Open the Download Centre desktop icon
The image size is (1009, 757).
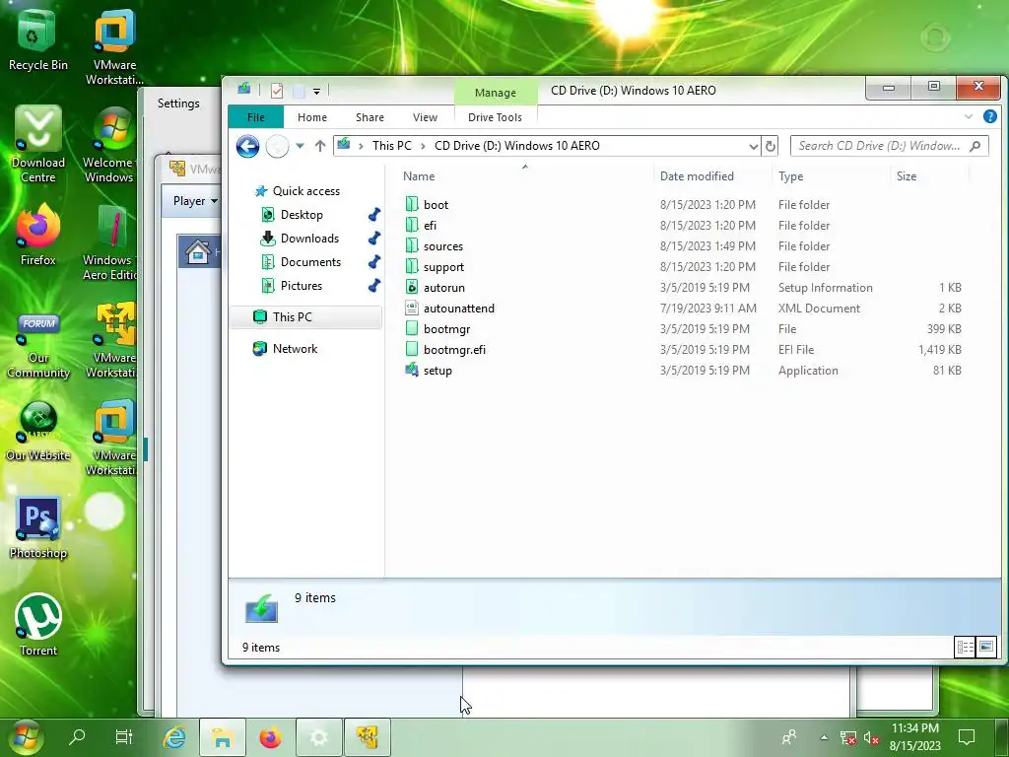coord(38,145)
